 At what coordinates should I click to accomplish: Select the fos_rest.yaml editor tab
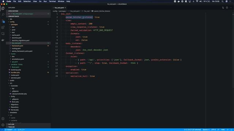[x=59, y=8]
